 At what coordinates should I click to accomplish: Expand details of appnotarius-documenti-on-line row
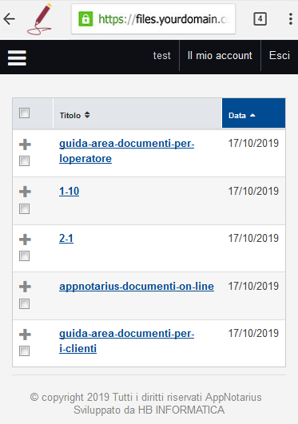coord(25,287)
